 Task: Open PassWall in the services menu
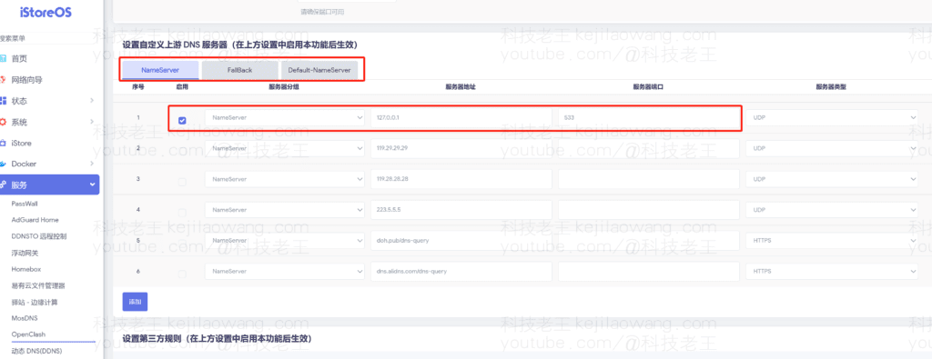click(25, 203)
